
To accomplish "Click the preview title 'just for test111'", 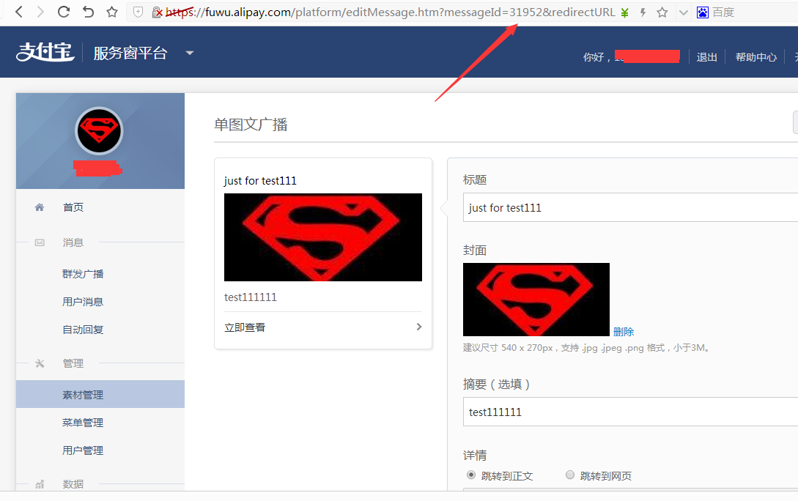I will coord(260,181).
